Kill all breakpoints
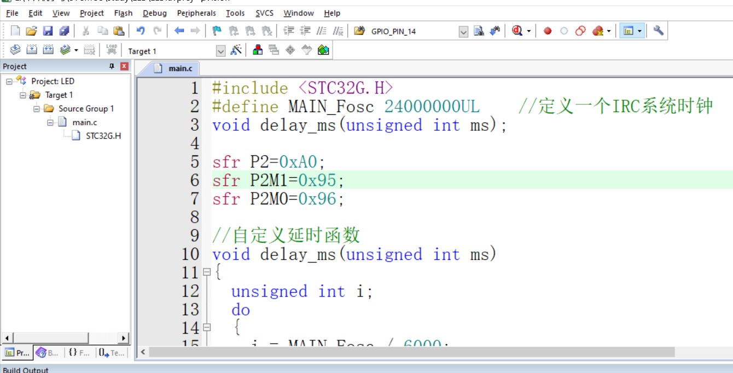The width and height of the screenshot is (733, 373). point(598,31)
